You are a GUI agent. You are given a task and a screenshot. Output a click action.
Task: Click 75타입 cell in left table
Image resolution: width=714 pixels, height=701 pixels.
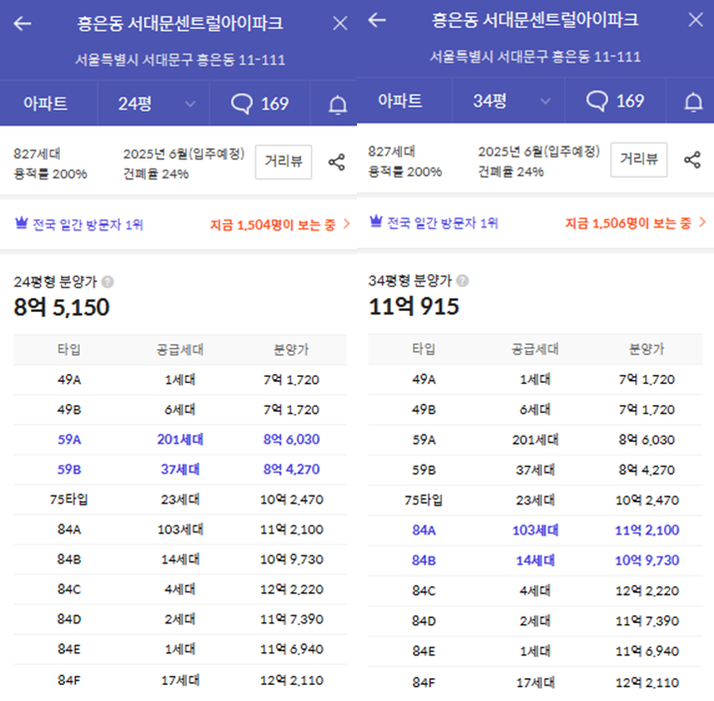[x=69, y=500]
